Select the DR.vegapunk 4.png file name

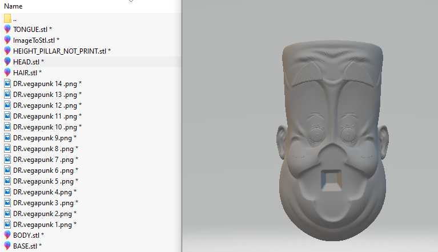pos(45,192)
